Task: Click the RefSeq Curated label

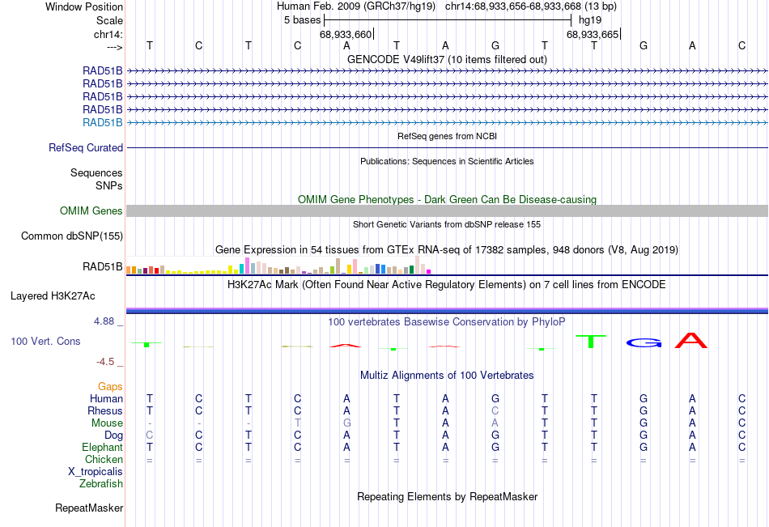Action: pyautogui.click(x=85, y=147)
